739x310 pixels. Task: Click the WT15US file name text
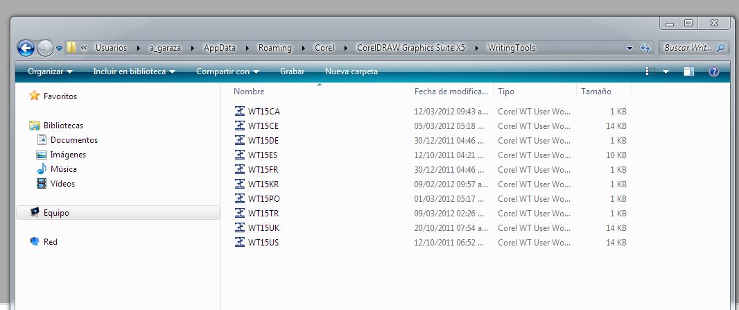click(x=263, y=243)
